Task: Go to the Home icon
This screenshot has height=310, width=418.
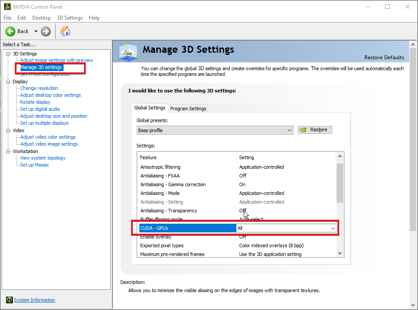Action: [65, 31]
